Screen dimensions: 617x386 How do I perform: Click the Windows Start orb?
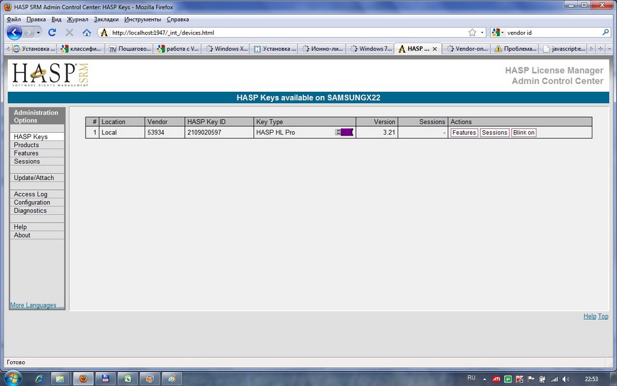point(13,379)
